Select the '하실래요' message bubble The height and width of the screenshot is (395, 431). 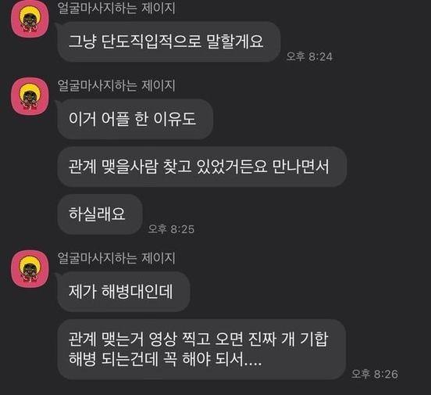point(100,214)
